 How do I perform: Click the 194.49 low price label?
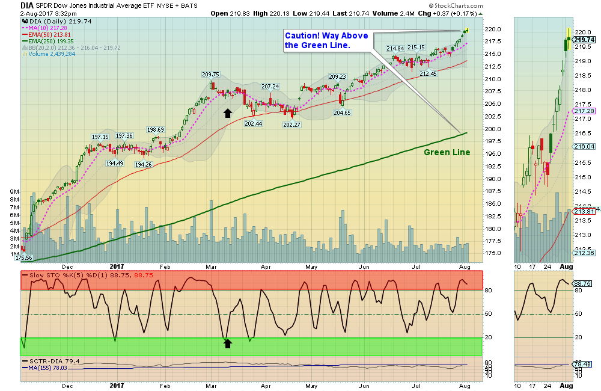pyautogui.click(x=115, y=163)
